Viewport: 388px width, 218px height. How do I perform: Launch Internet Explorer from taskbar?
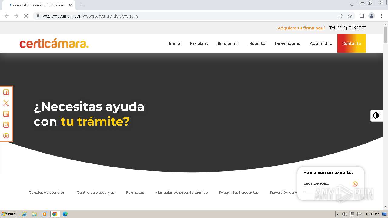[x=24, y=214]
